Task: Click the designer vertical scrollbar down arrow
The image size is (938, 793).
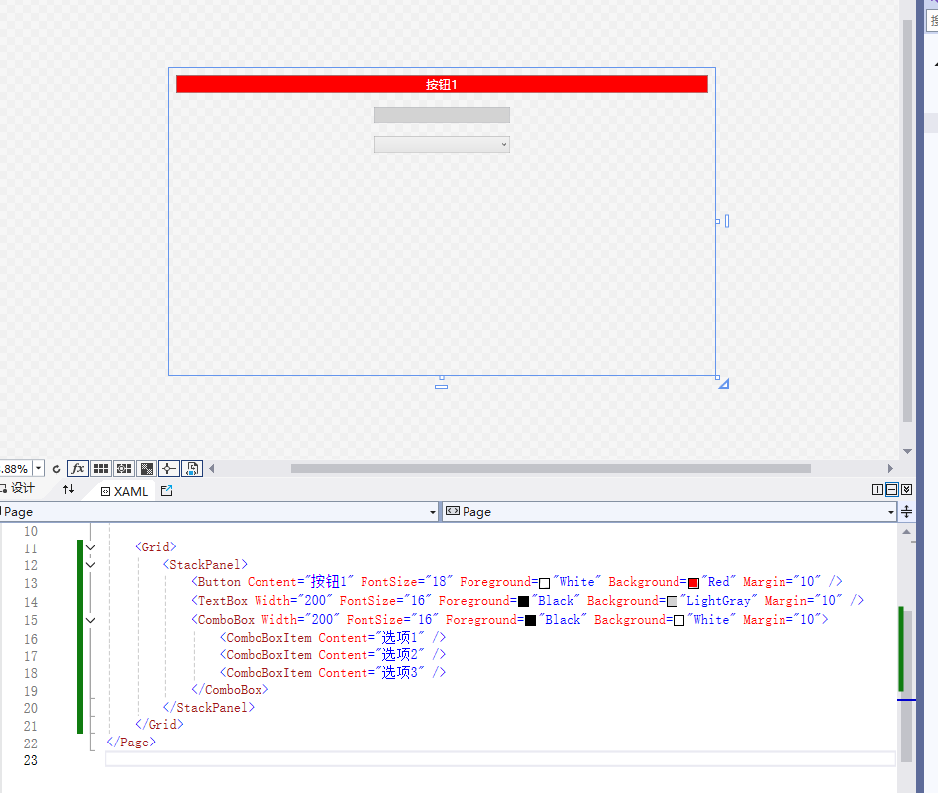Action: click(907, 451)
